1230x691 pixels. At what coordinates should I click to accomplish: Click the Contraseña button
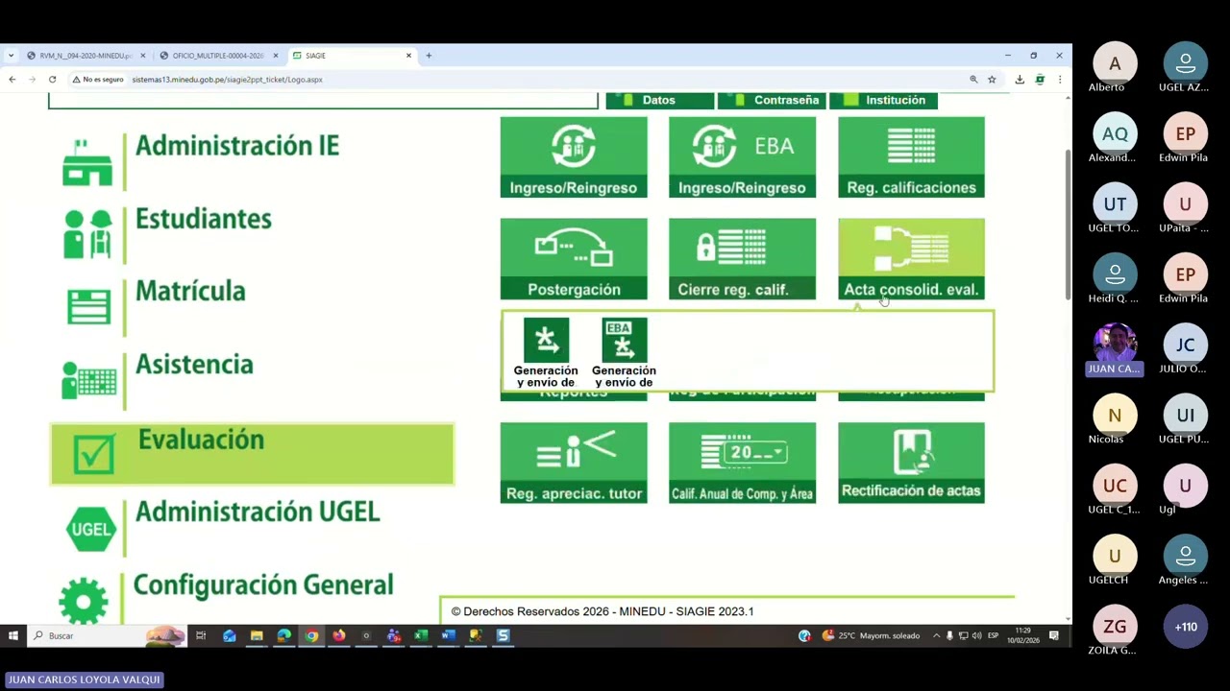pyautogui.click(x=772, y=100)
